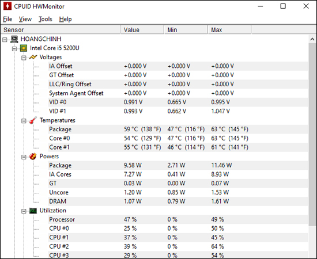Image resolution: width=317 pixels, height=259 pixels.
Task: Select the Voltages tree label
Action: pyautogui.click(x=51, y=57)
